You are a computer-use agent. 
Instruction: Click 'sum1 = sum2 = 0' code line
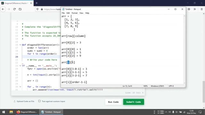(37, 51)
